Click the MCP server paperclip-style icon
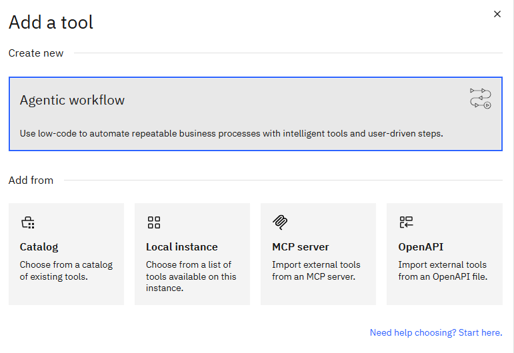514x353 pixels. click(279, 222)
